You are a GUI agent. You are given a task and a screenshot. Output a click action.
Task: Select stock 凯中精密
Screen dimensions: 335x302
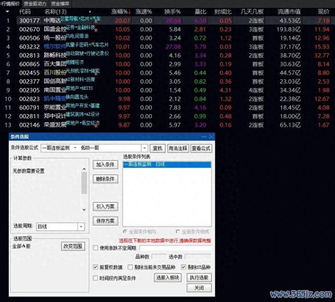(55, 99)
